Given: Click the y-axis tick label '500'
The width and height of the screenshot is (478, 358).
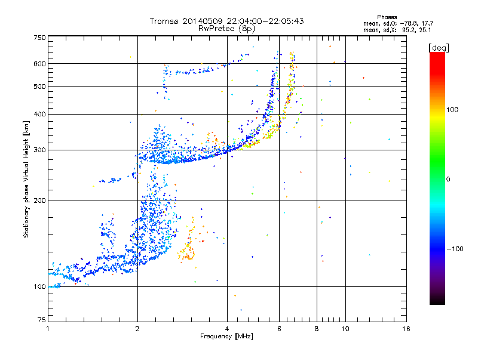Looking at the screenshot, I should [39, 87].
